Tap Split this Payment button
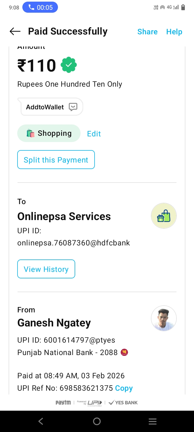The width and height of the screenshot is (194, 432). tap(56, 160)
